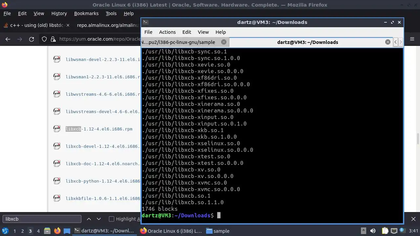Image resolution: width=420 pixels, height=236 pixels.
Task: Open Firefox Tools menu
Action: pyautogui.click(x=111, y=13)
